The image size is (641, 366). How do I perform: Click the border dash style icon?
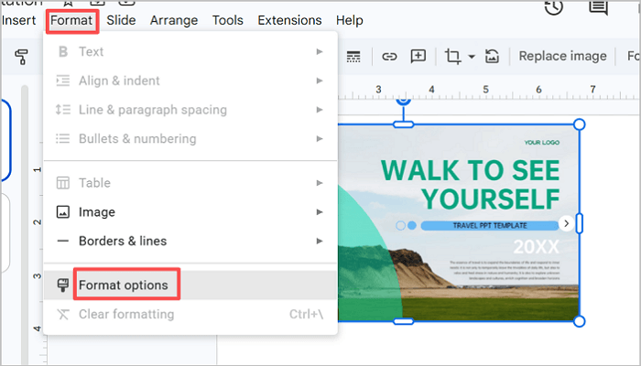click(x=353, y=57)
